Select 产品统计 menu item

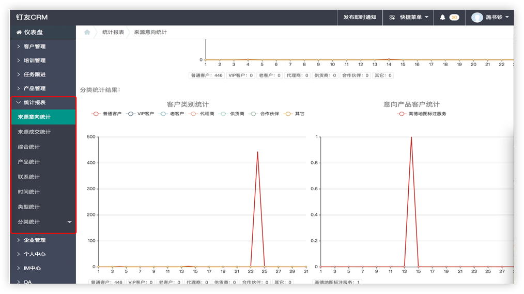[43, 162]
